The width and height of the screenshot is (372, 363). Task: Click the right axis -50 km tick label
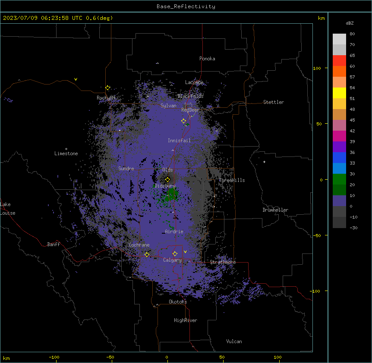click(x=317, y=235)
